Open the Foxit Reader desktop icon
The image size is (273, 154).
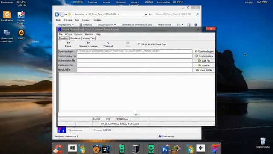pos(7,16)
